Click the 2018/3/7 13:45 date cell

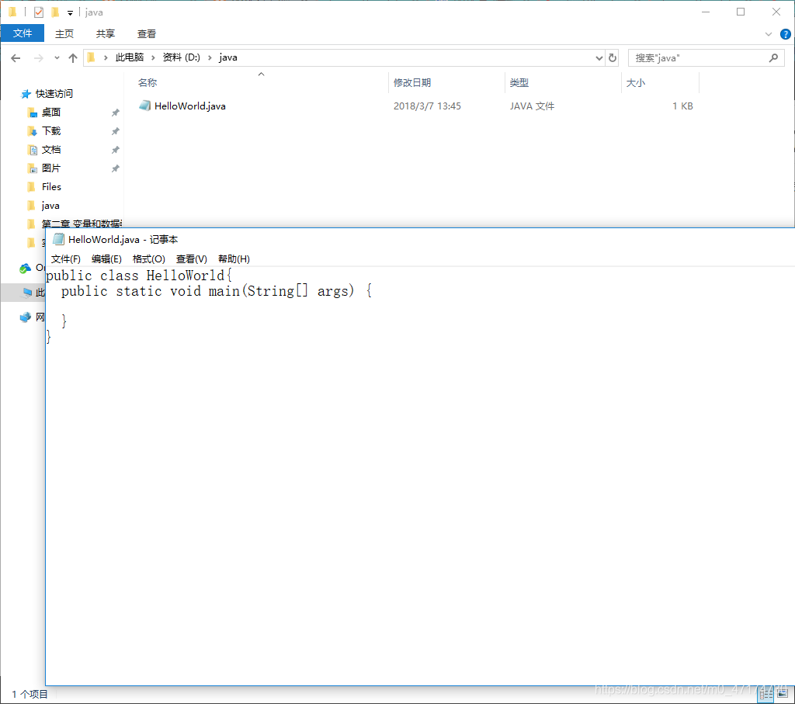pos(427,106)
